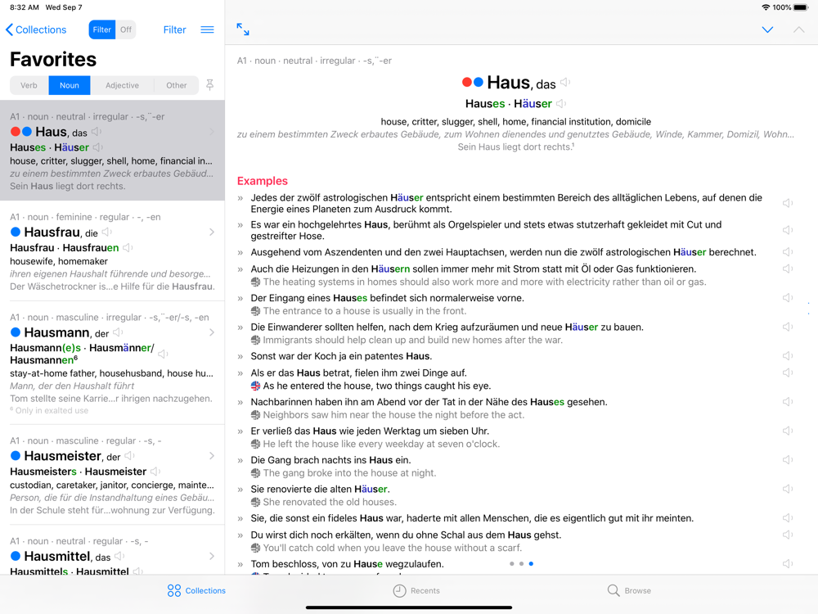Play audio for 'Sonst war der Koch' example

(x=788, y=356)
